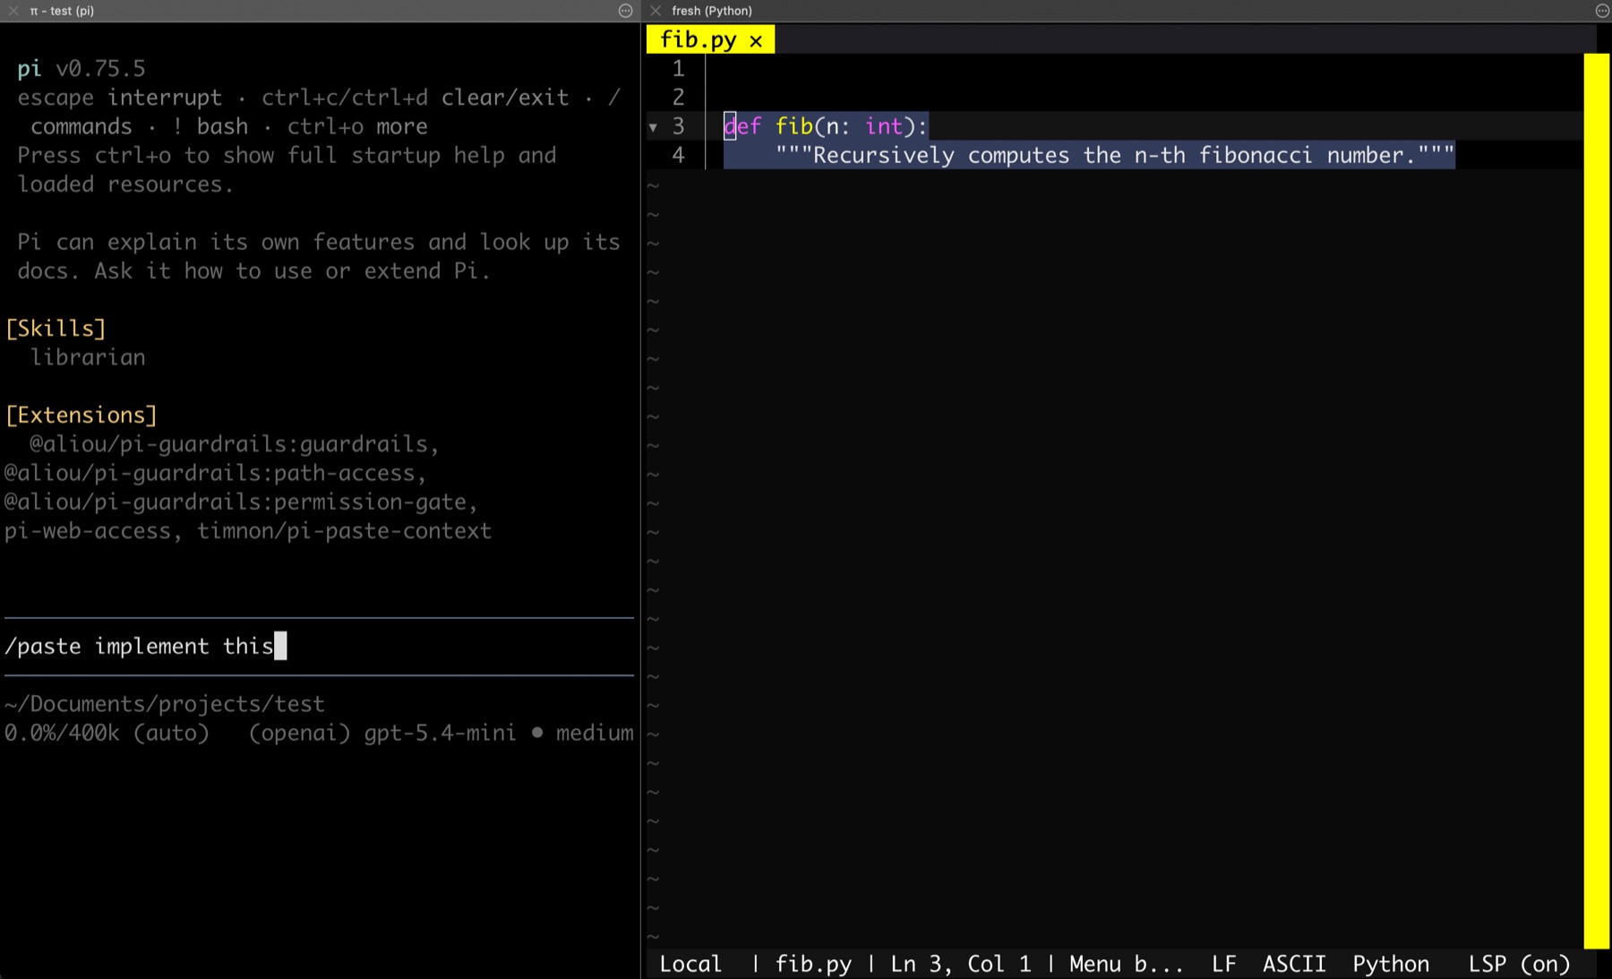1612x979 pixels.
Task: Click the 'def' keyword on line 3
Action: point(742,126)
